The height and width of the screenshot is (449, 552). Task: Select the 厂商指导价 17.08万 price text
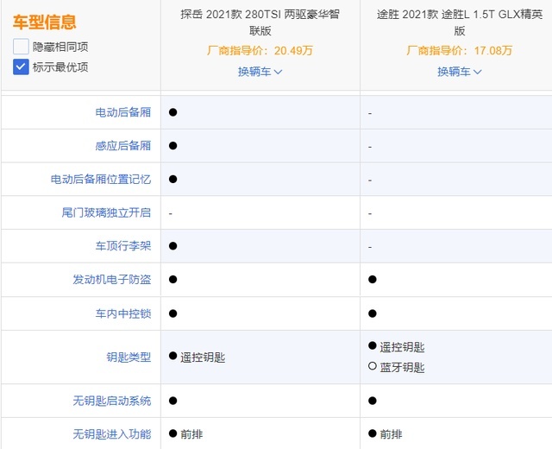click(460, 51)
